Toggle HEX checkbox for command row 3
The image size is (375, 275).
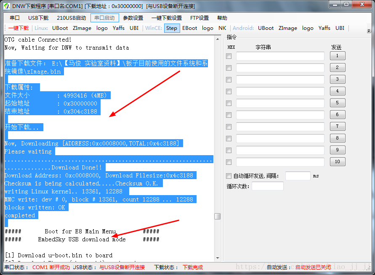pos(229,79)
